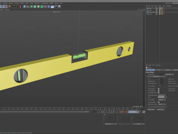The width and height of the screenshot is (178, 134).
Task: Open the Input Color Profile dropdown
Action: click(162, 104)
